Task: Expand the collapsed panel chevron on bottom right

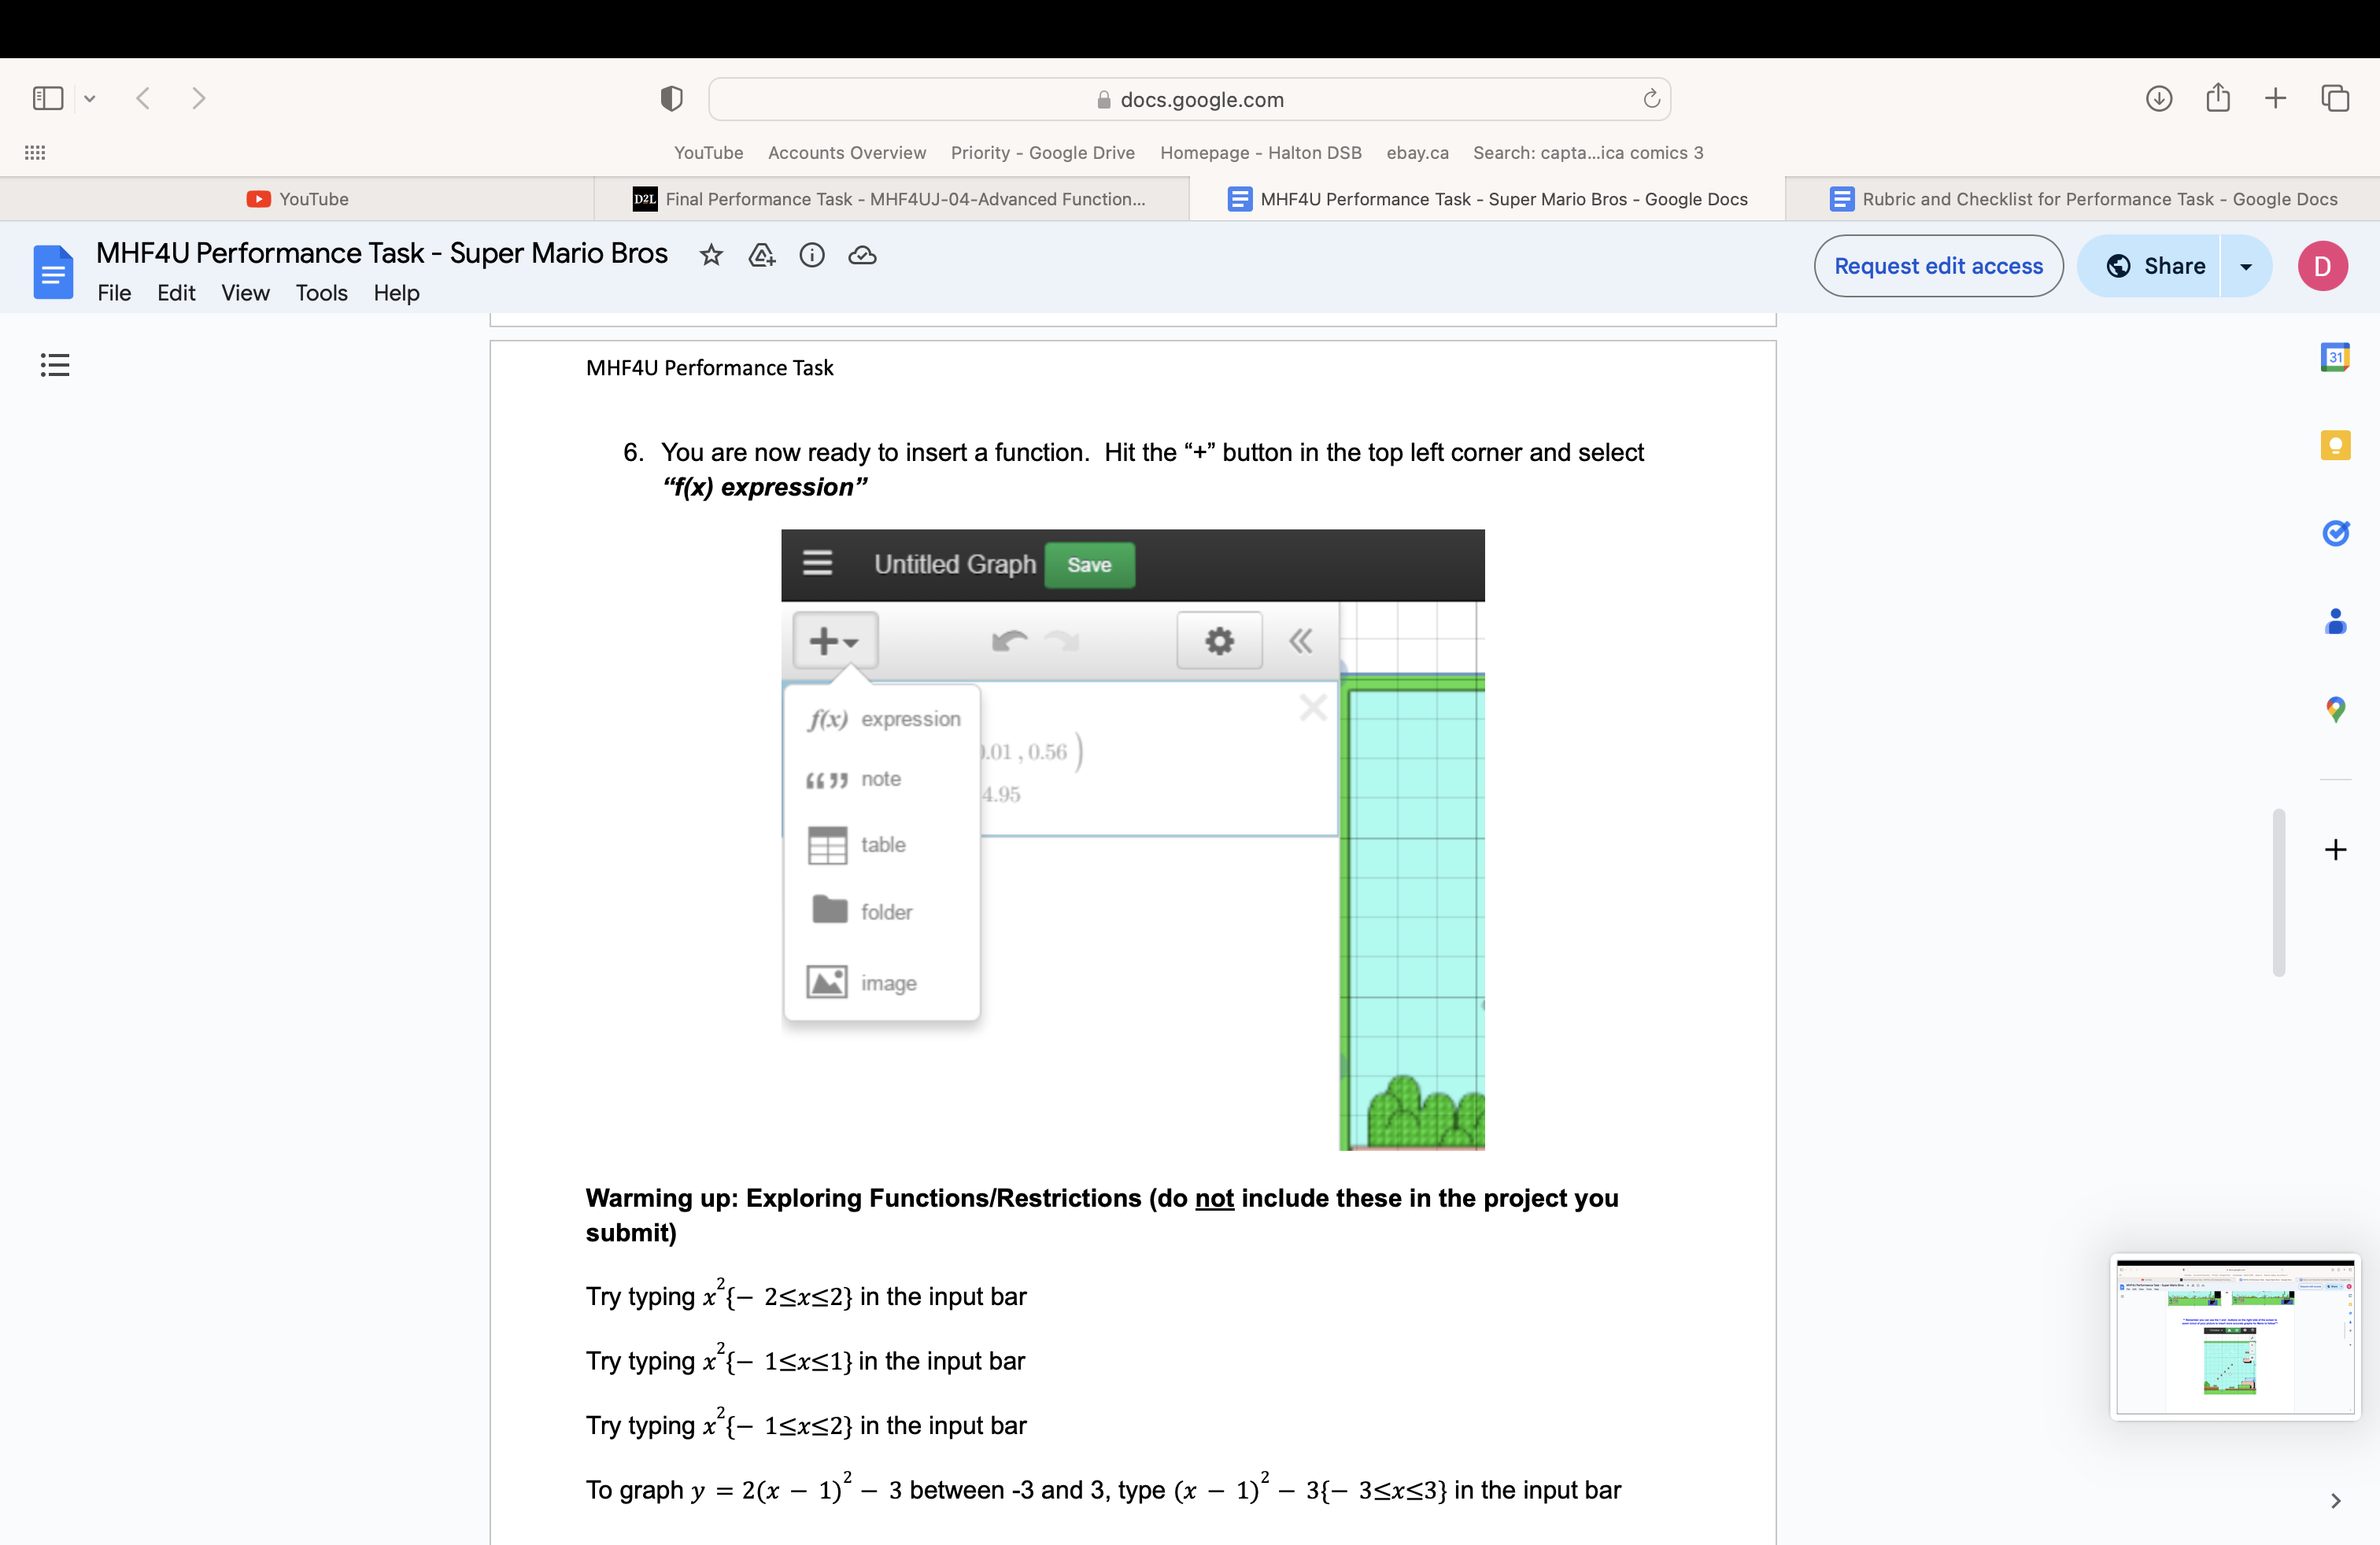Action: 2336,1500
